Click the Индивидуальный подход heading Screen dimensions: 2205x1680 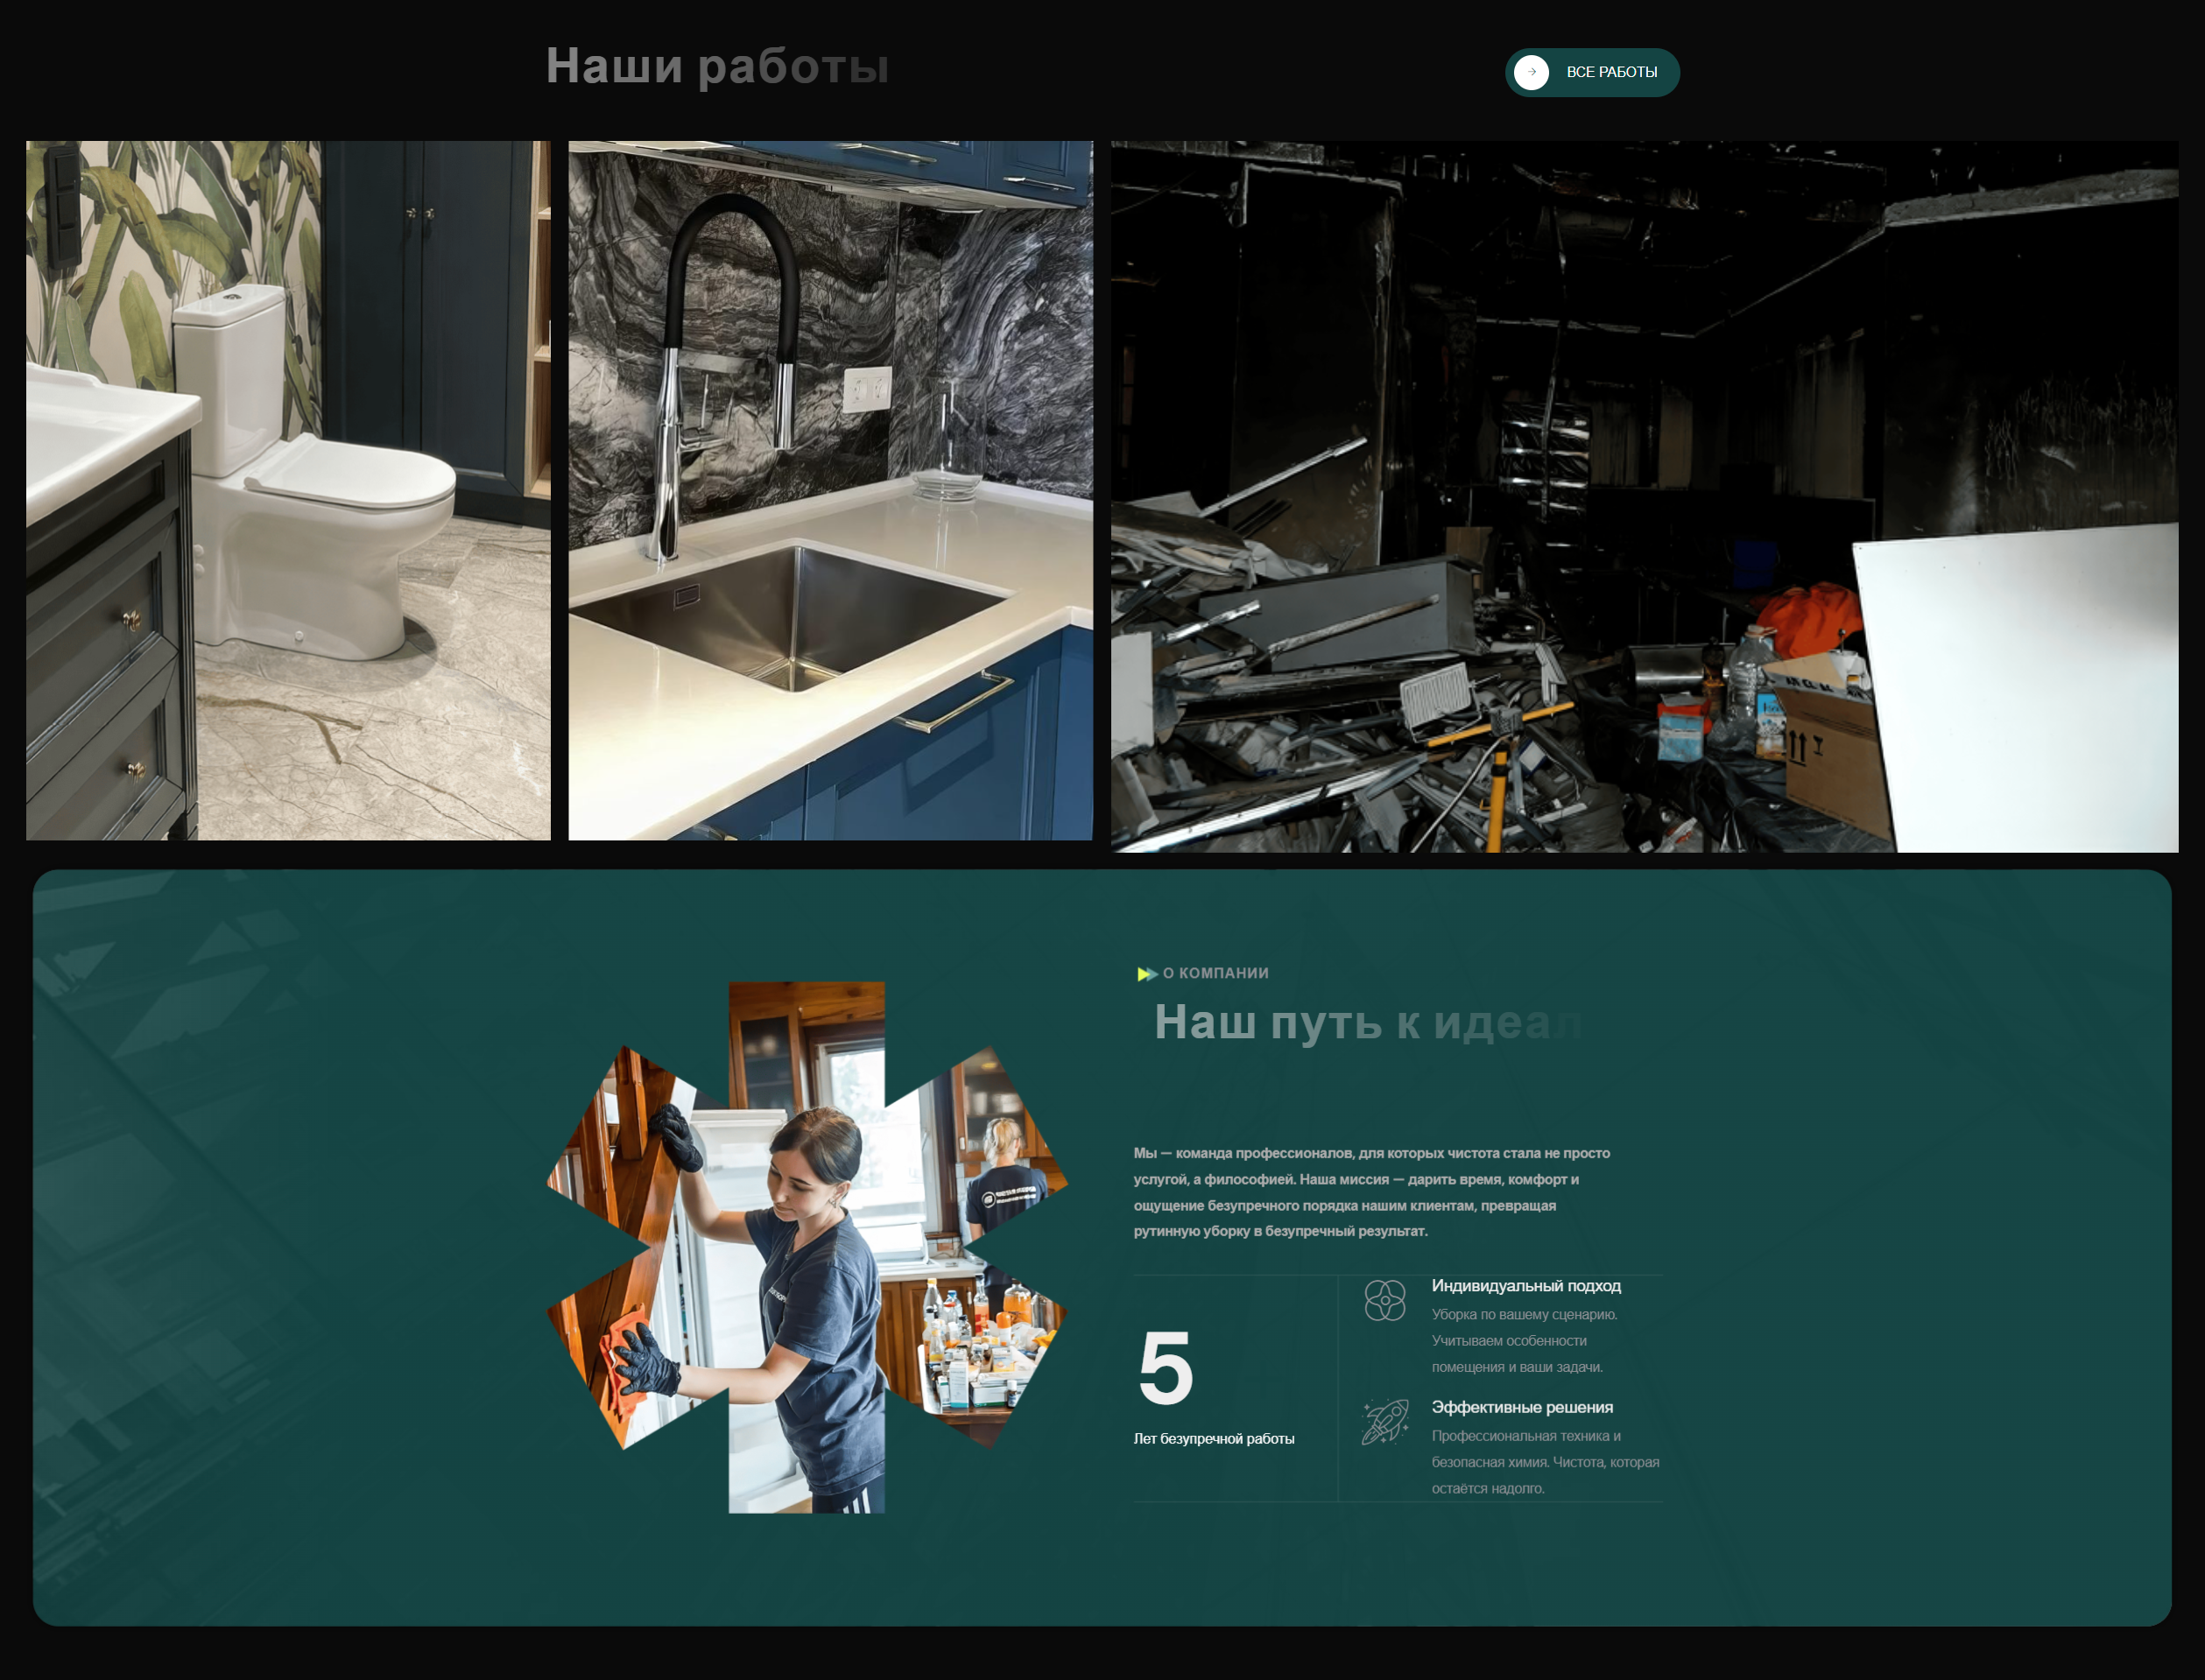[x=1526, y=1286]
